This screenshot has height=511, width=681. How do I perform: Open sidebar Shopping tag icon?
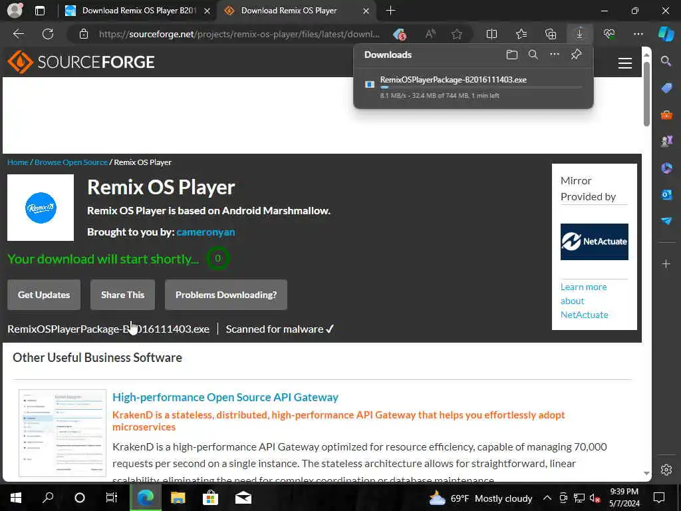click(x=666, y=88)
